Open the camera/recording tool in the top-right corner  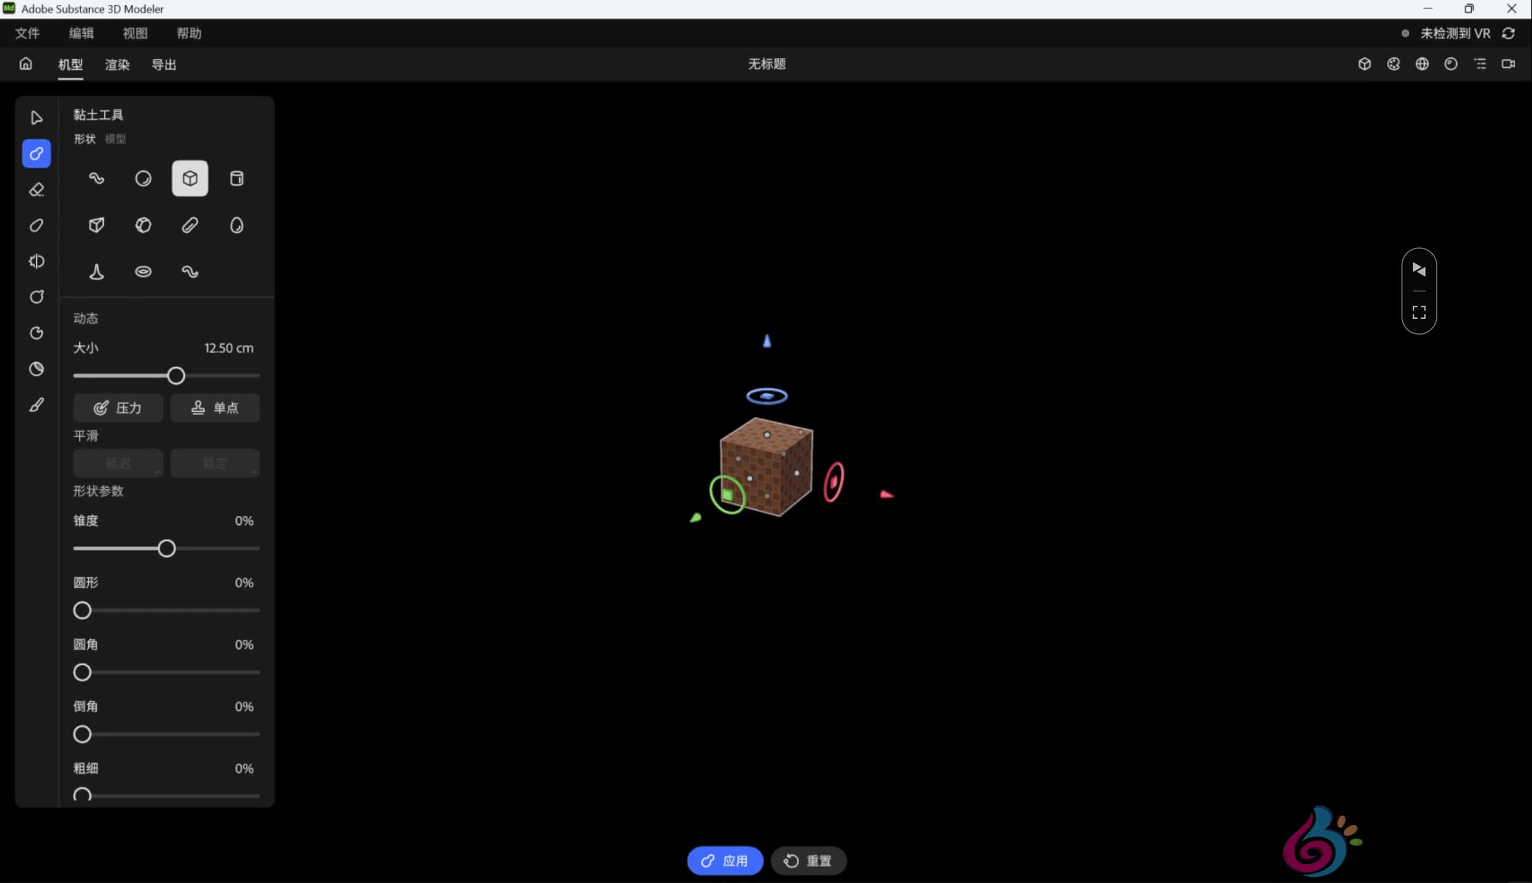click(x=1508, y=63)
